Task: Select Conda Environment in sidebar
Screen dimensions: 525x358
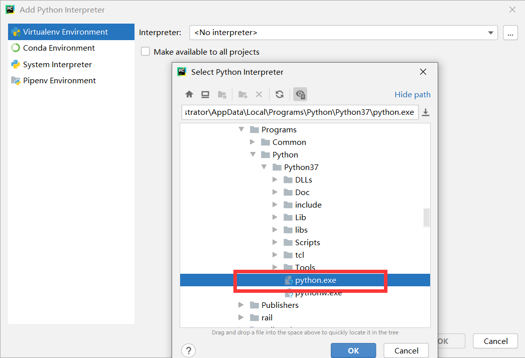Action: [x=71, y=48]
